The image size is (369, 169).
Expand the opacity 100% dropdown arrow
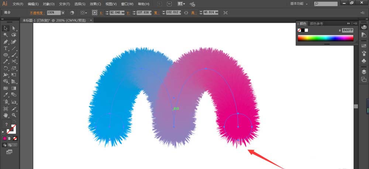click(x=63, y=13)
